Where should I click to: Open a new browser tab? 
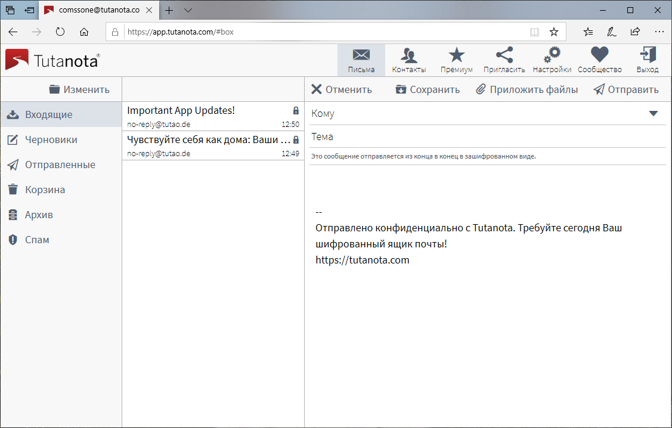[169, 10]
